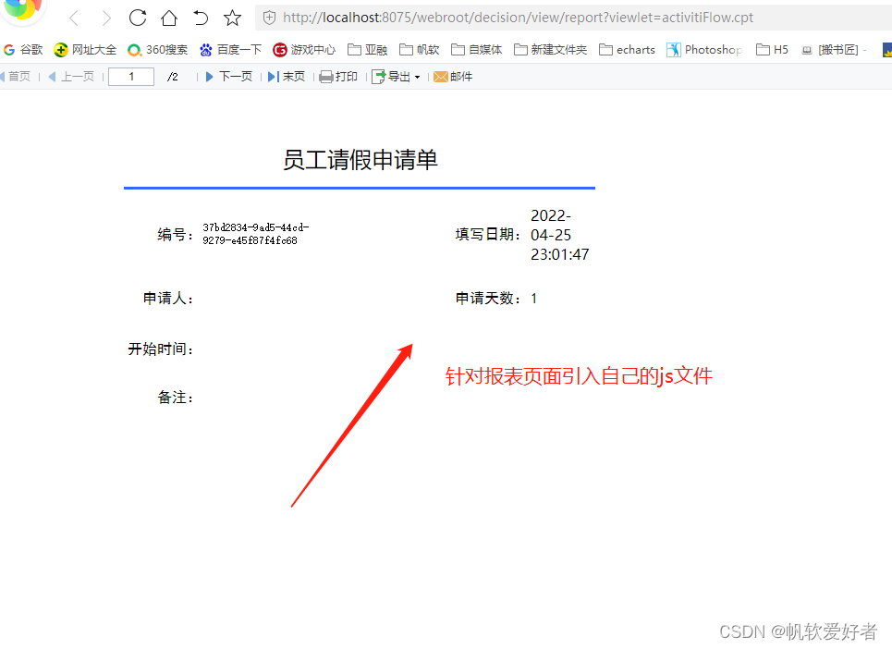Open the 帆软 bookmark folder

[420, 50]
